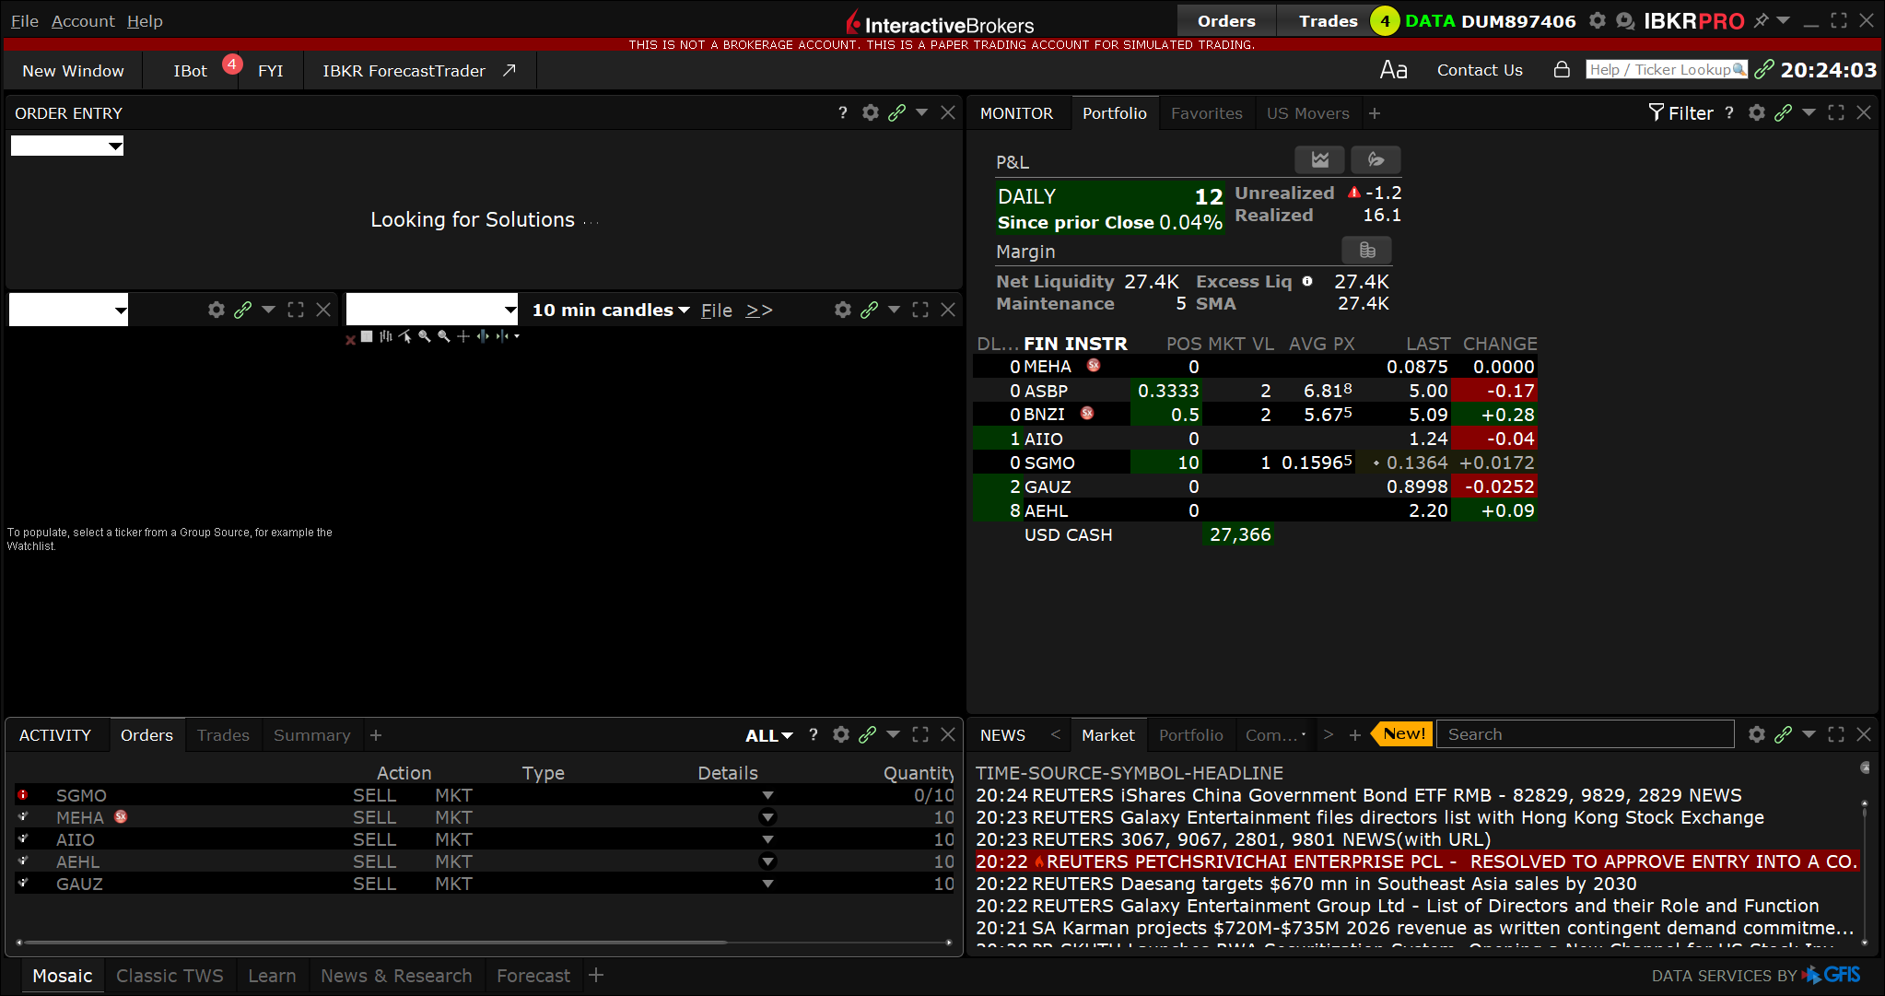1885x996 pixels.
Task: Expand details arrow for AIIO order
Action: 767,839
